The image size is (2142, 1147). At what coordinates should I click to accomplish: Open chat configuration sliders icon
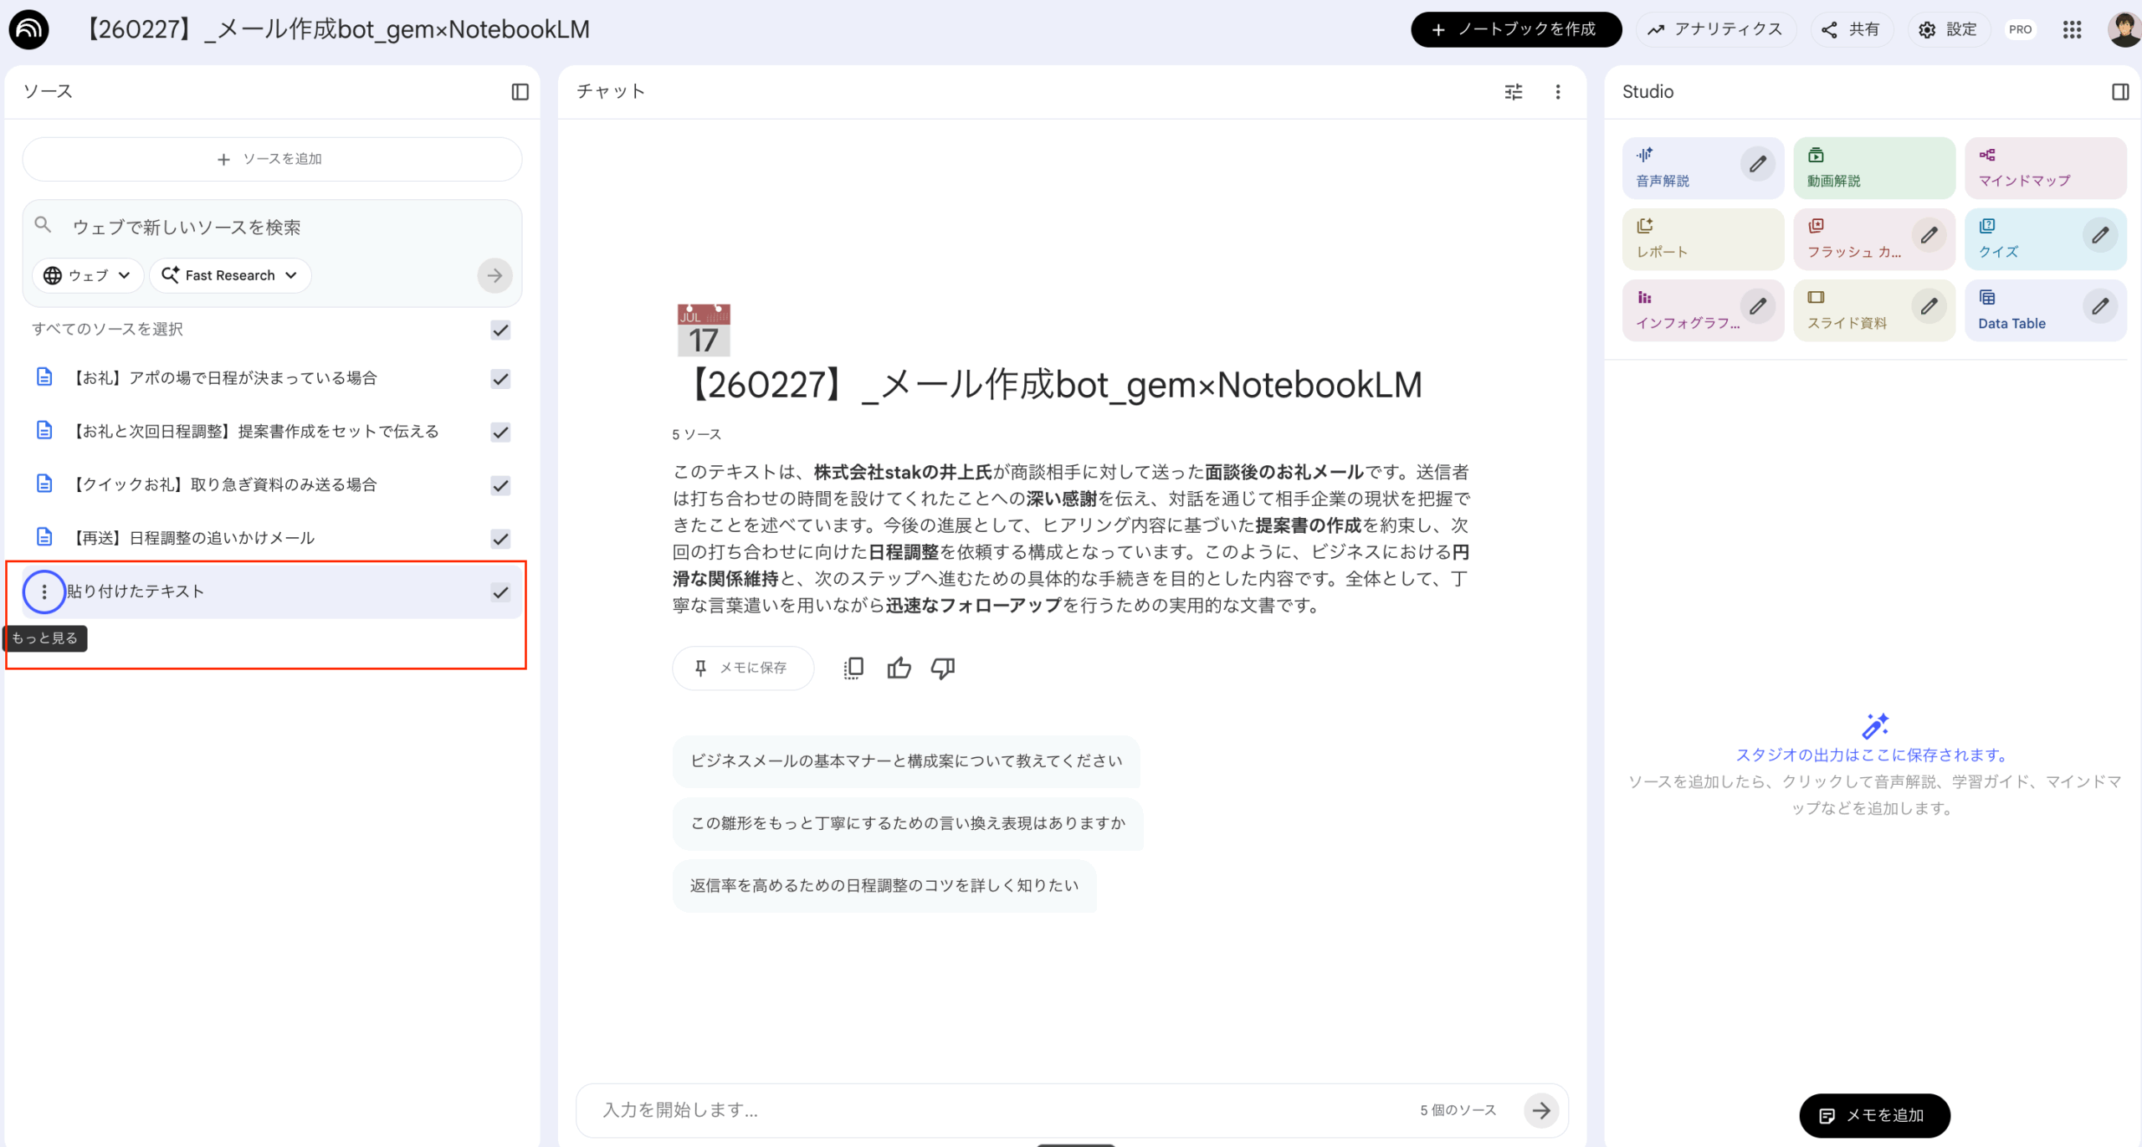coord(1513,92)
